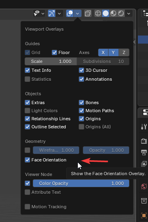The width and height of the screenshot is (148, 222).
Task: Open the Object properties tab icon
Action: pos(144,216)
